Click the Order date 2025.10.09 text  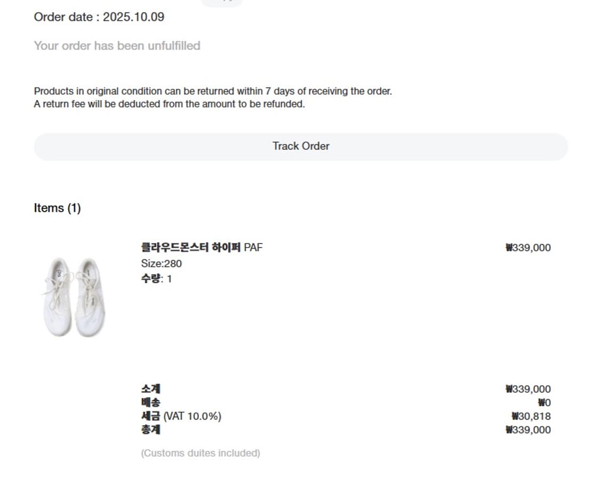tap(99, 17)
